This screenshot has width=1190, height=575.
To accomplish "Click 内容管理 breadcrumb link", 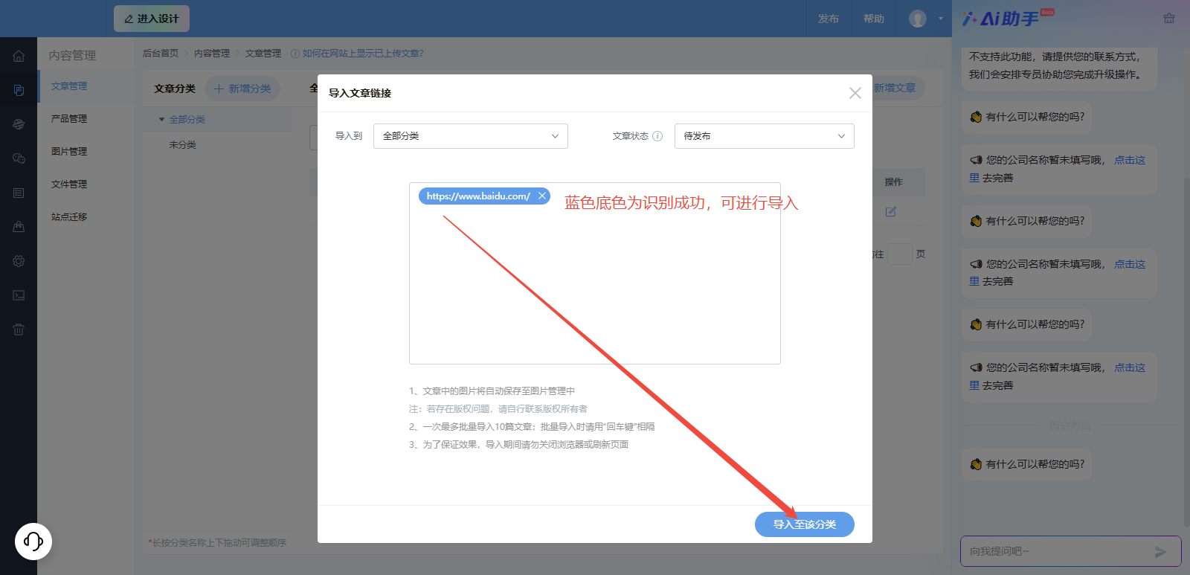I will pyautogui.click(x=212, y=54).
